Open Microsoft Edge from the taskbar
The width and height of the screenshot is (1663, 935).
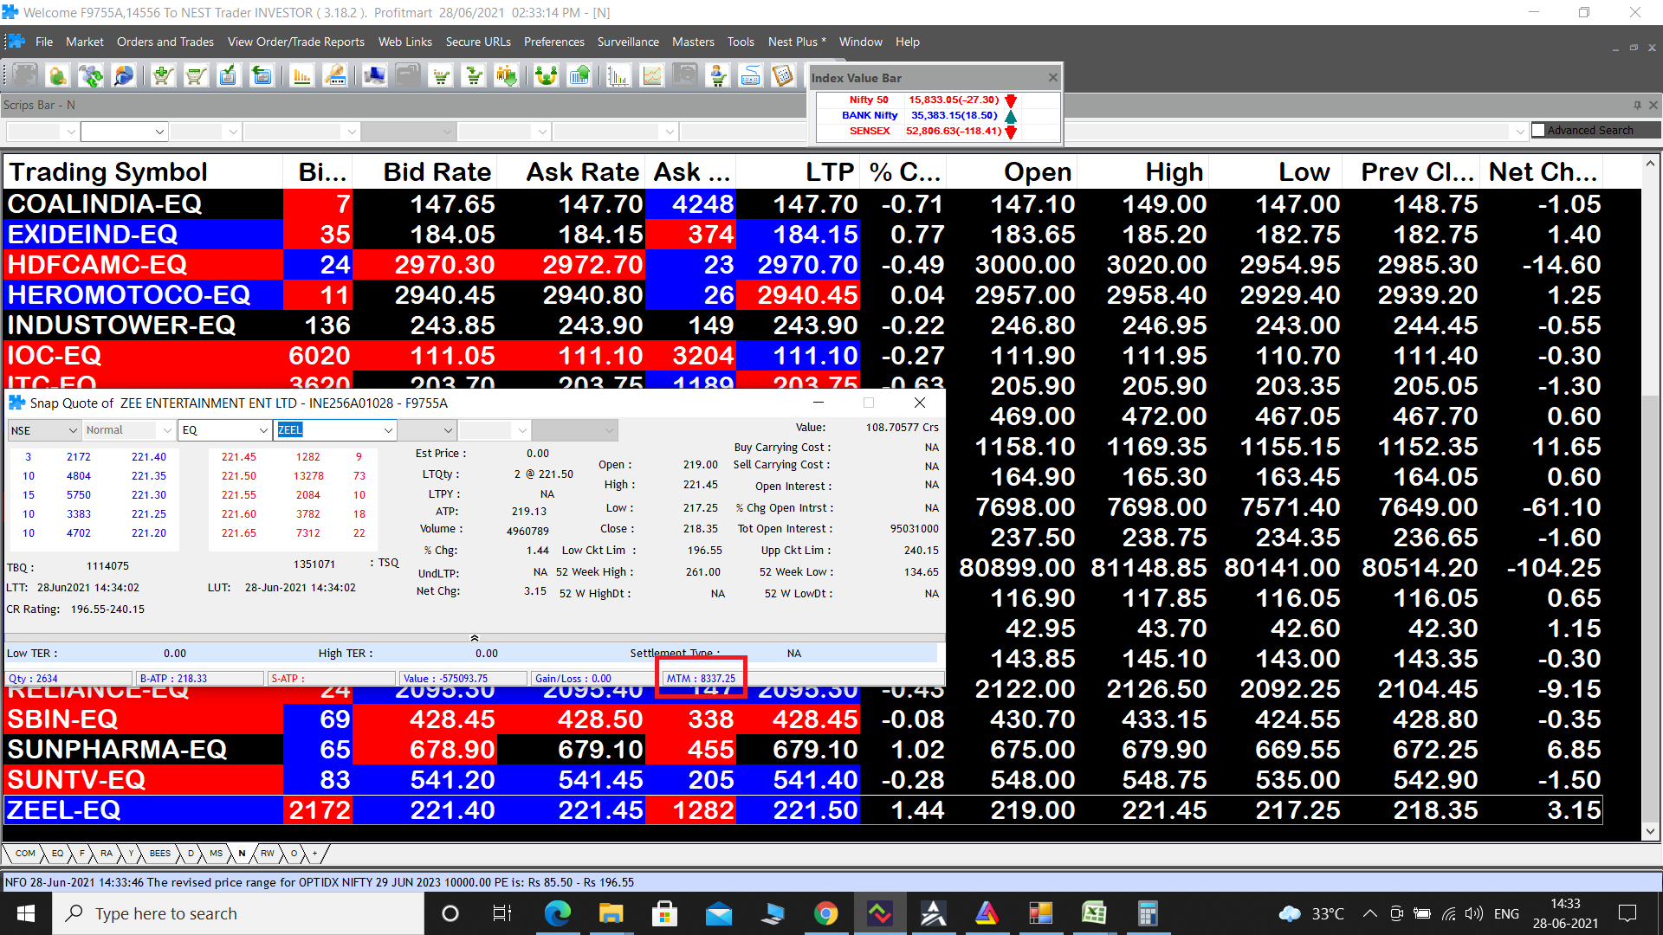[x=557, y=913]
